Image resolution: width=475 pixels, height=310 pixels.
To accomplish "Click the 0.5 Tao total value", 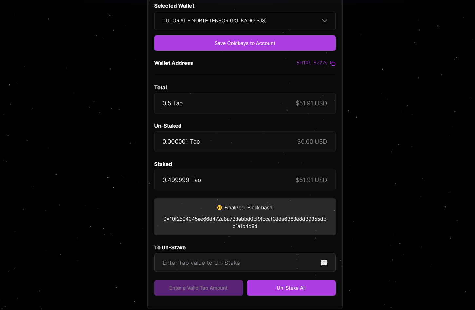I will (173, 103).
